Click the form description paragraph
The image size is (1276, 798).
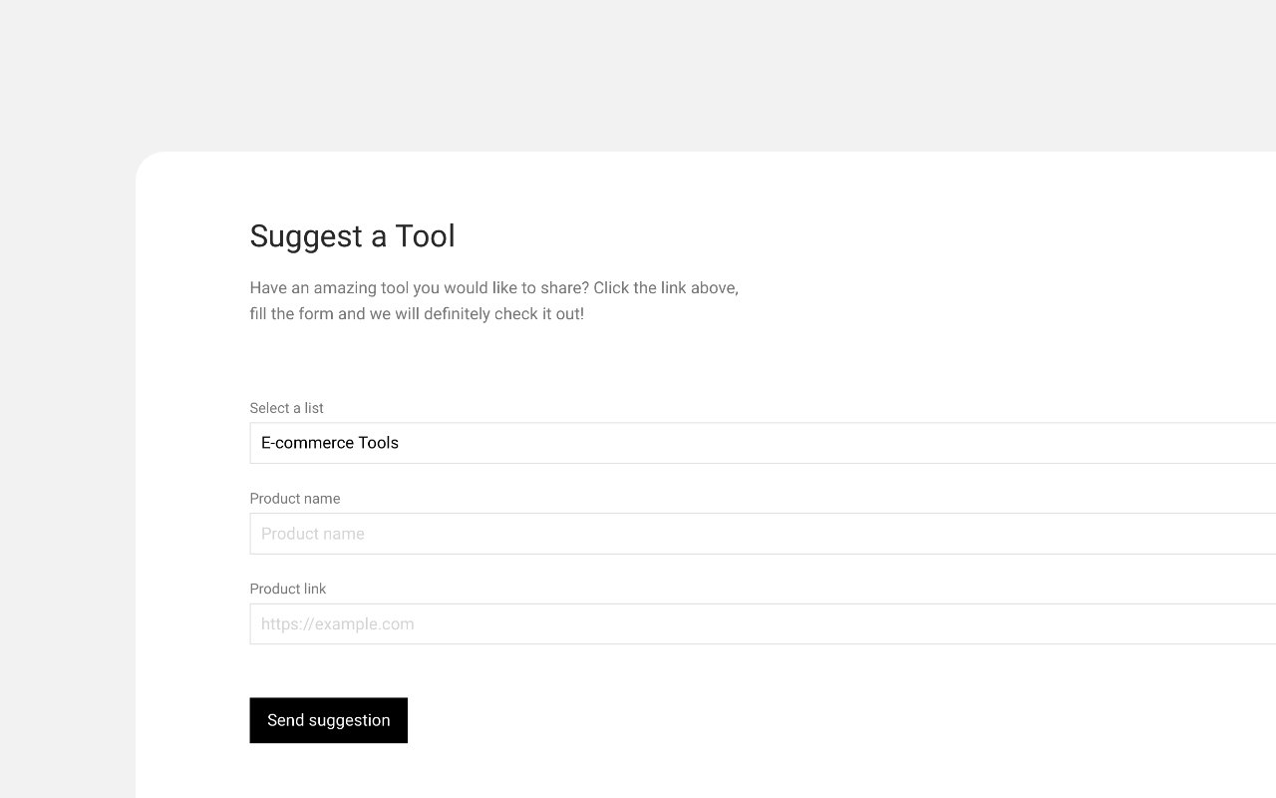point(494,300)
